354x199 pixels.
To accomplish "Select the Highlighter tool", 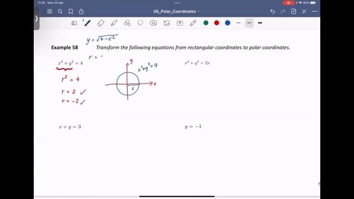I will (x=114, y=23).
